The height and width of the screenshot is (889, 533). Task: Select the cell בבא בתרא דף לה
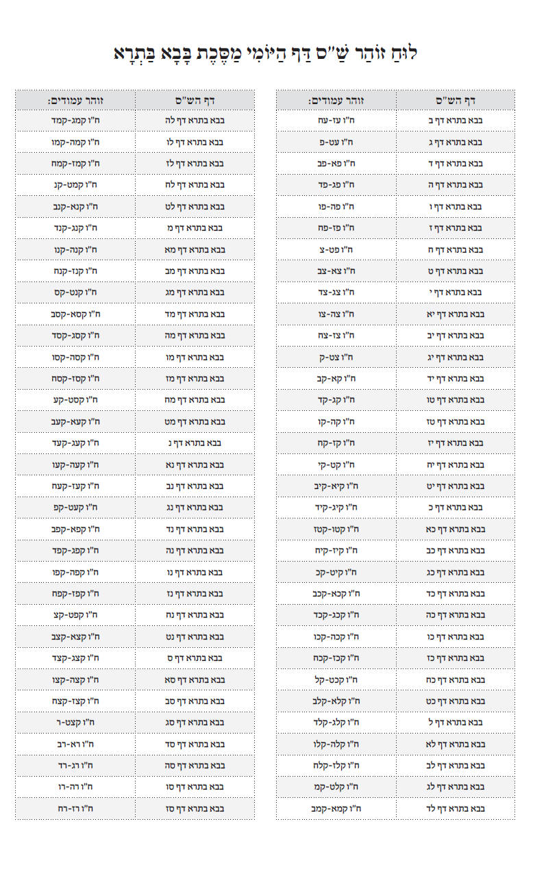point(195,121)
